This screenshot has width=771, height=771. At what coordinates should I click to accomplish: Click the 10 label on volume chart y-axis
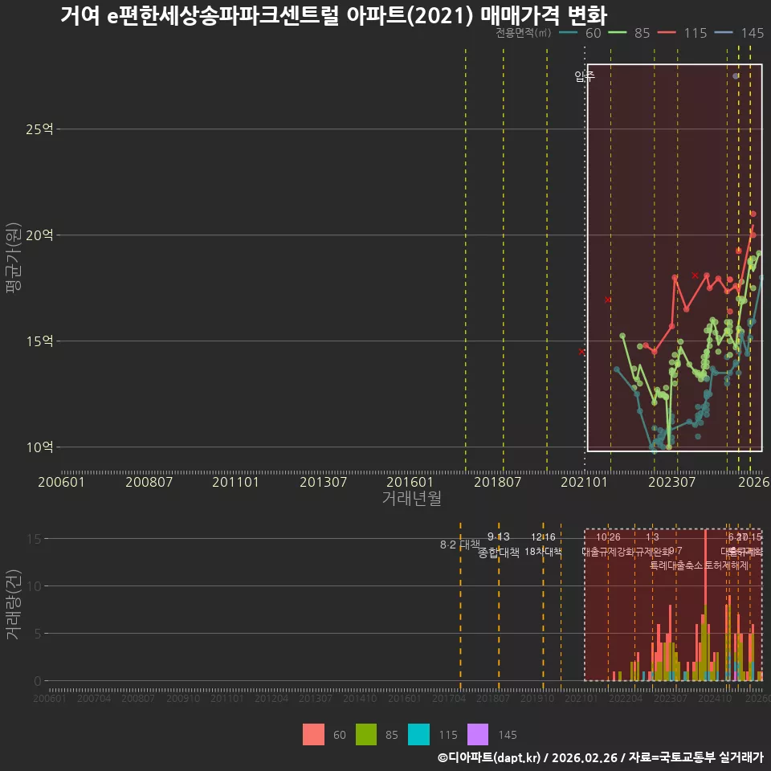35,586
